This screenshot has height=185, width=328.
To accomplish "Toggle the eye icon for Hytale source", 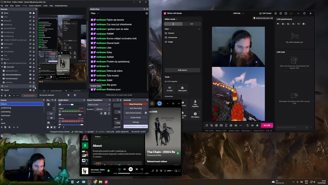I will point(30,90).
